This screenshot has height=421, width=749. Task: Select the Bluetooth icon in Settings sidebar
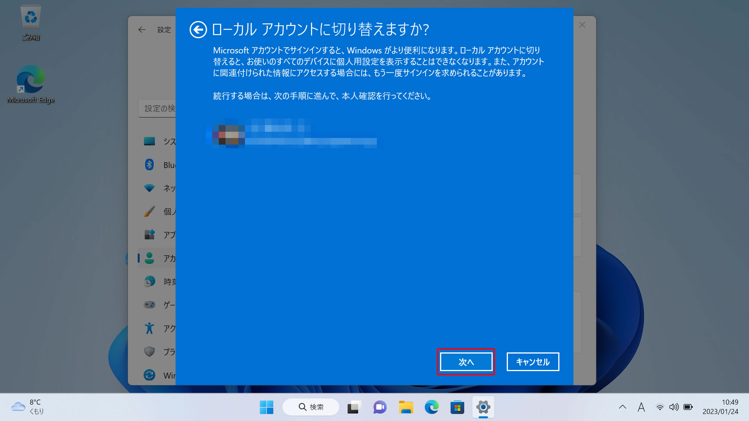149,165
